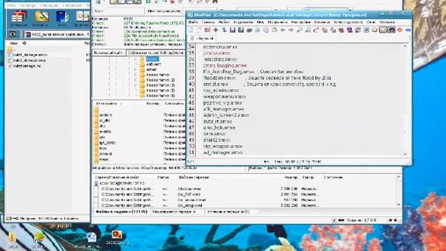
Task: Click line vip_weapon.amxx in AkelPad
Action: [x=223, y=146]
